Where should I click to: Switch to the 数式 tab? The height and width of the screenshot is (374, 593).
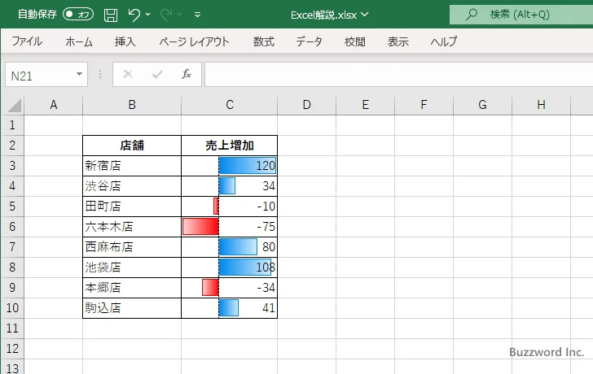pyautogui.click(x=264, y=41)
